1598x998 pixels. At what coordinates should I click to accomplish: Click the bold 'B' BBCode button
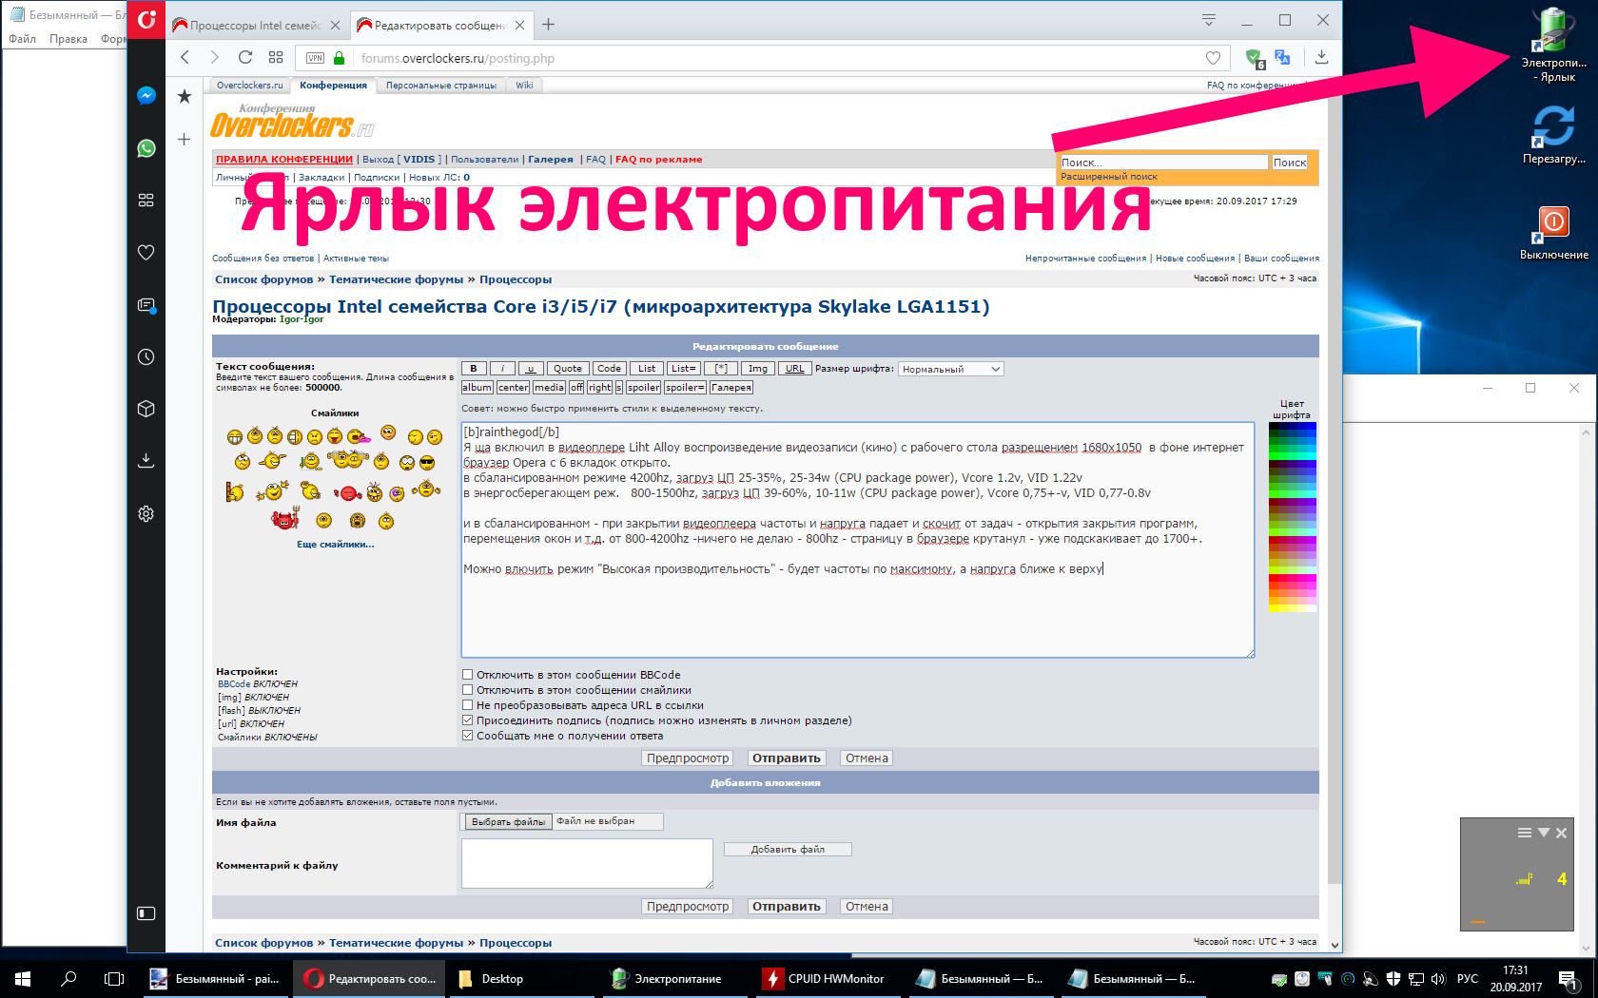(x=474, y=369)
